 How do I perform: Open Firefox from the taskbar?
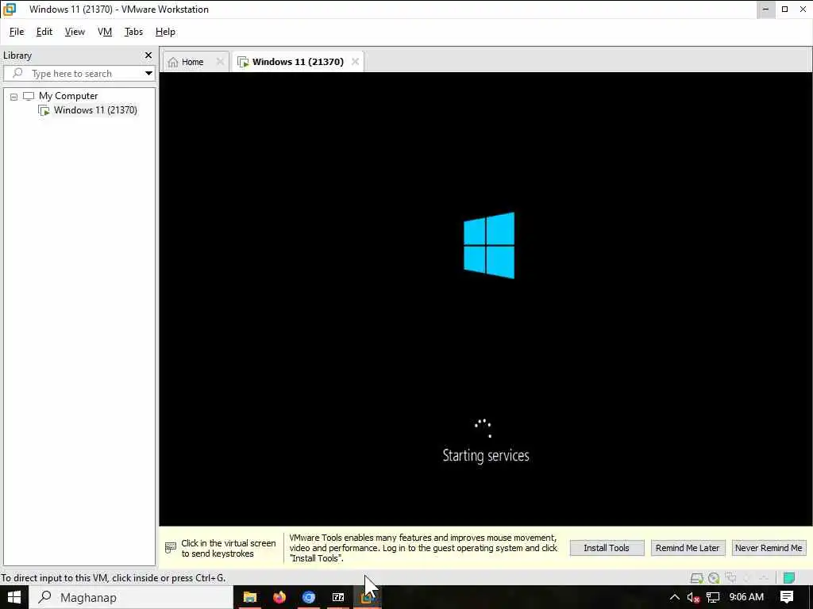(279, 597)
